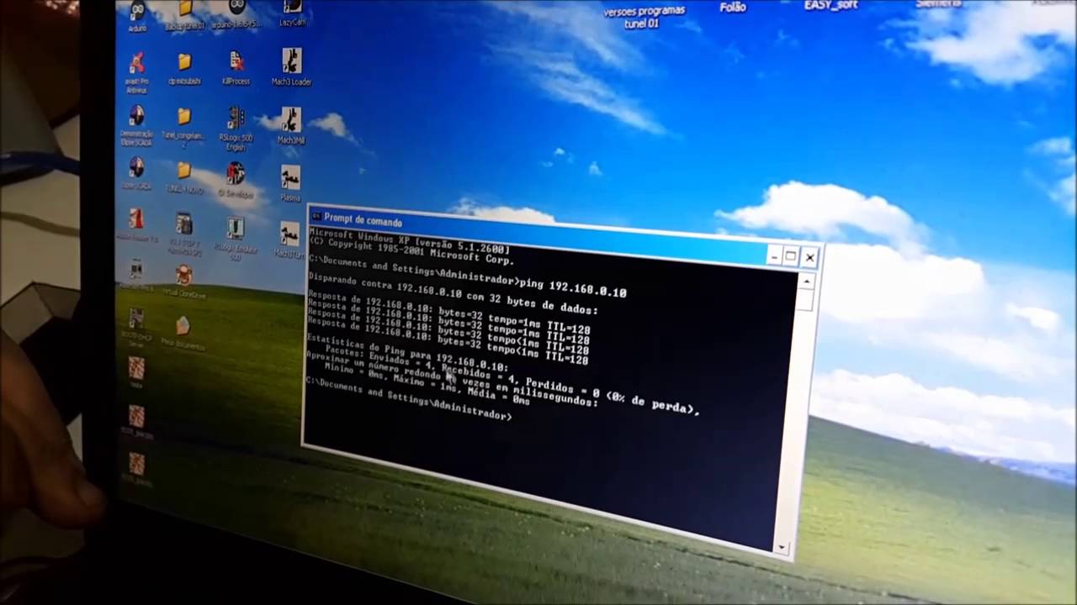Screen dimensions: 1077x605
Task: Launch the KillProcess shortcut
Action: (236, 67)
